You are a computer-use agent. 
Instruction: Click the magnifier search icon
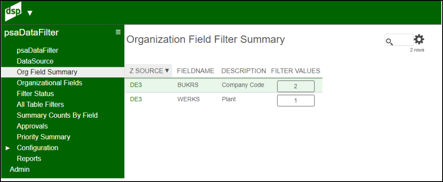tap(389, 42)
